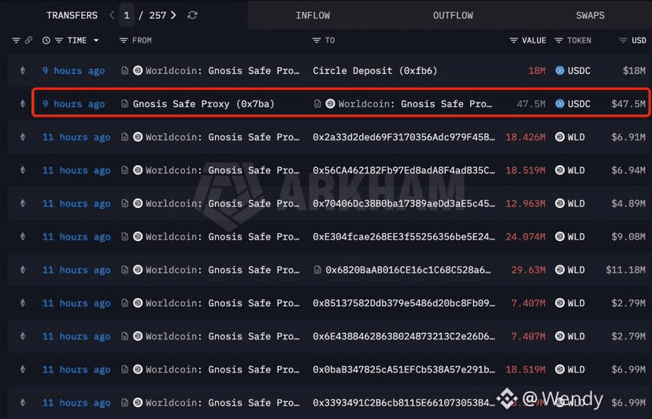The height and width of the screenshot is (419, 652).
Task: Click the Worldcoin logo in the 24.074M row sender
Action: [138, 236]
